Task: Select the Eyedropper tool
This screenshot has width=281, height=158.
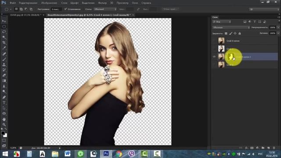Action: (4, 48)
